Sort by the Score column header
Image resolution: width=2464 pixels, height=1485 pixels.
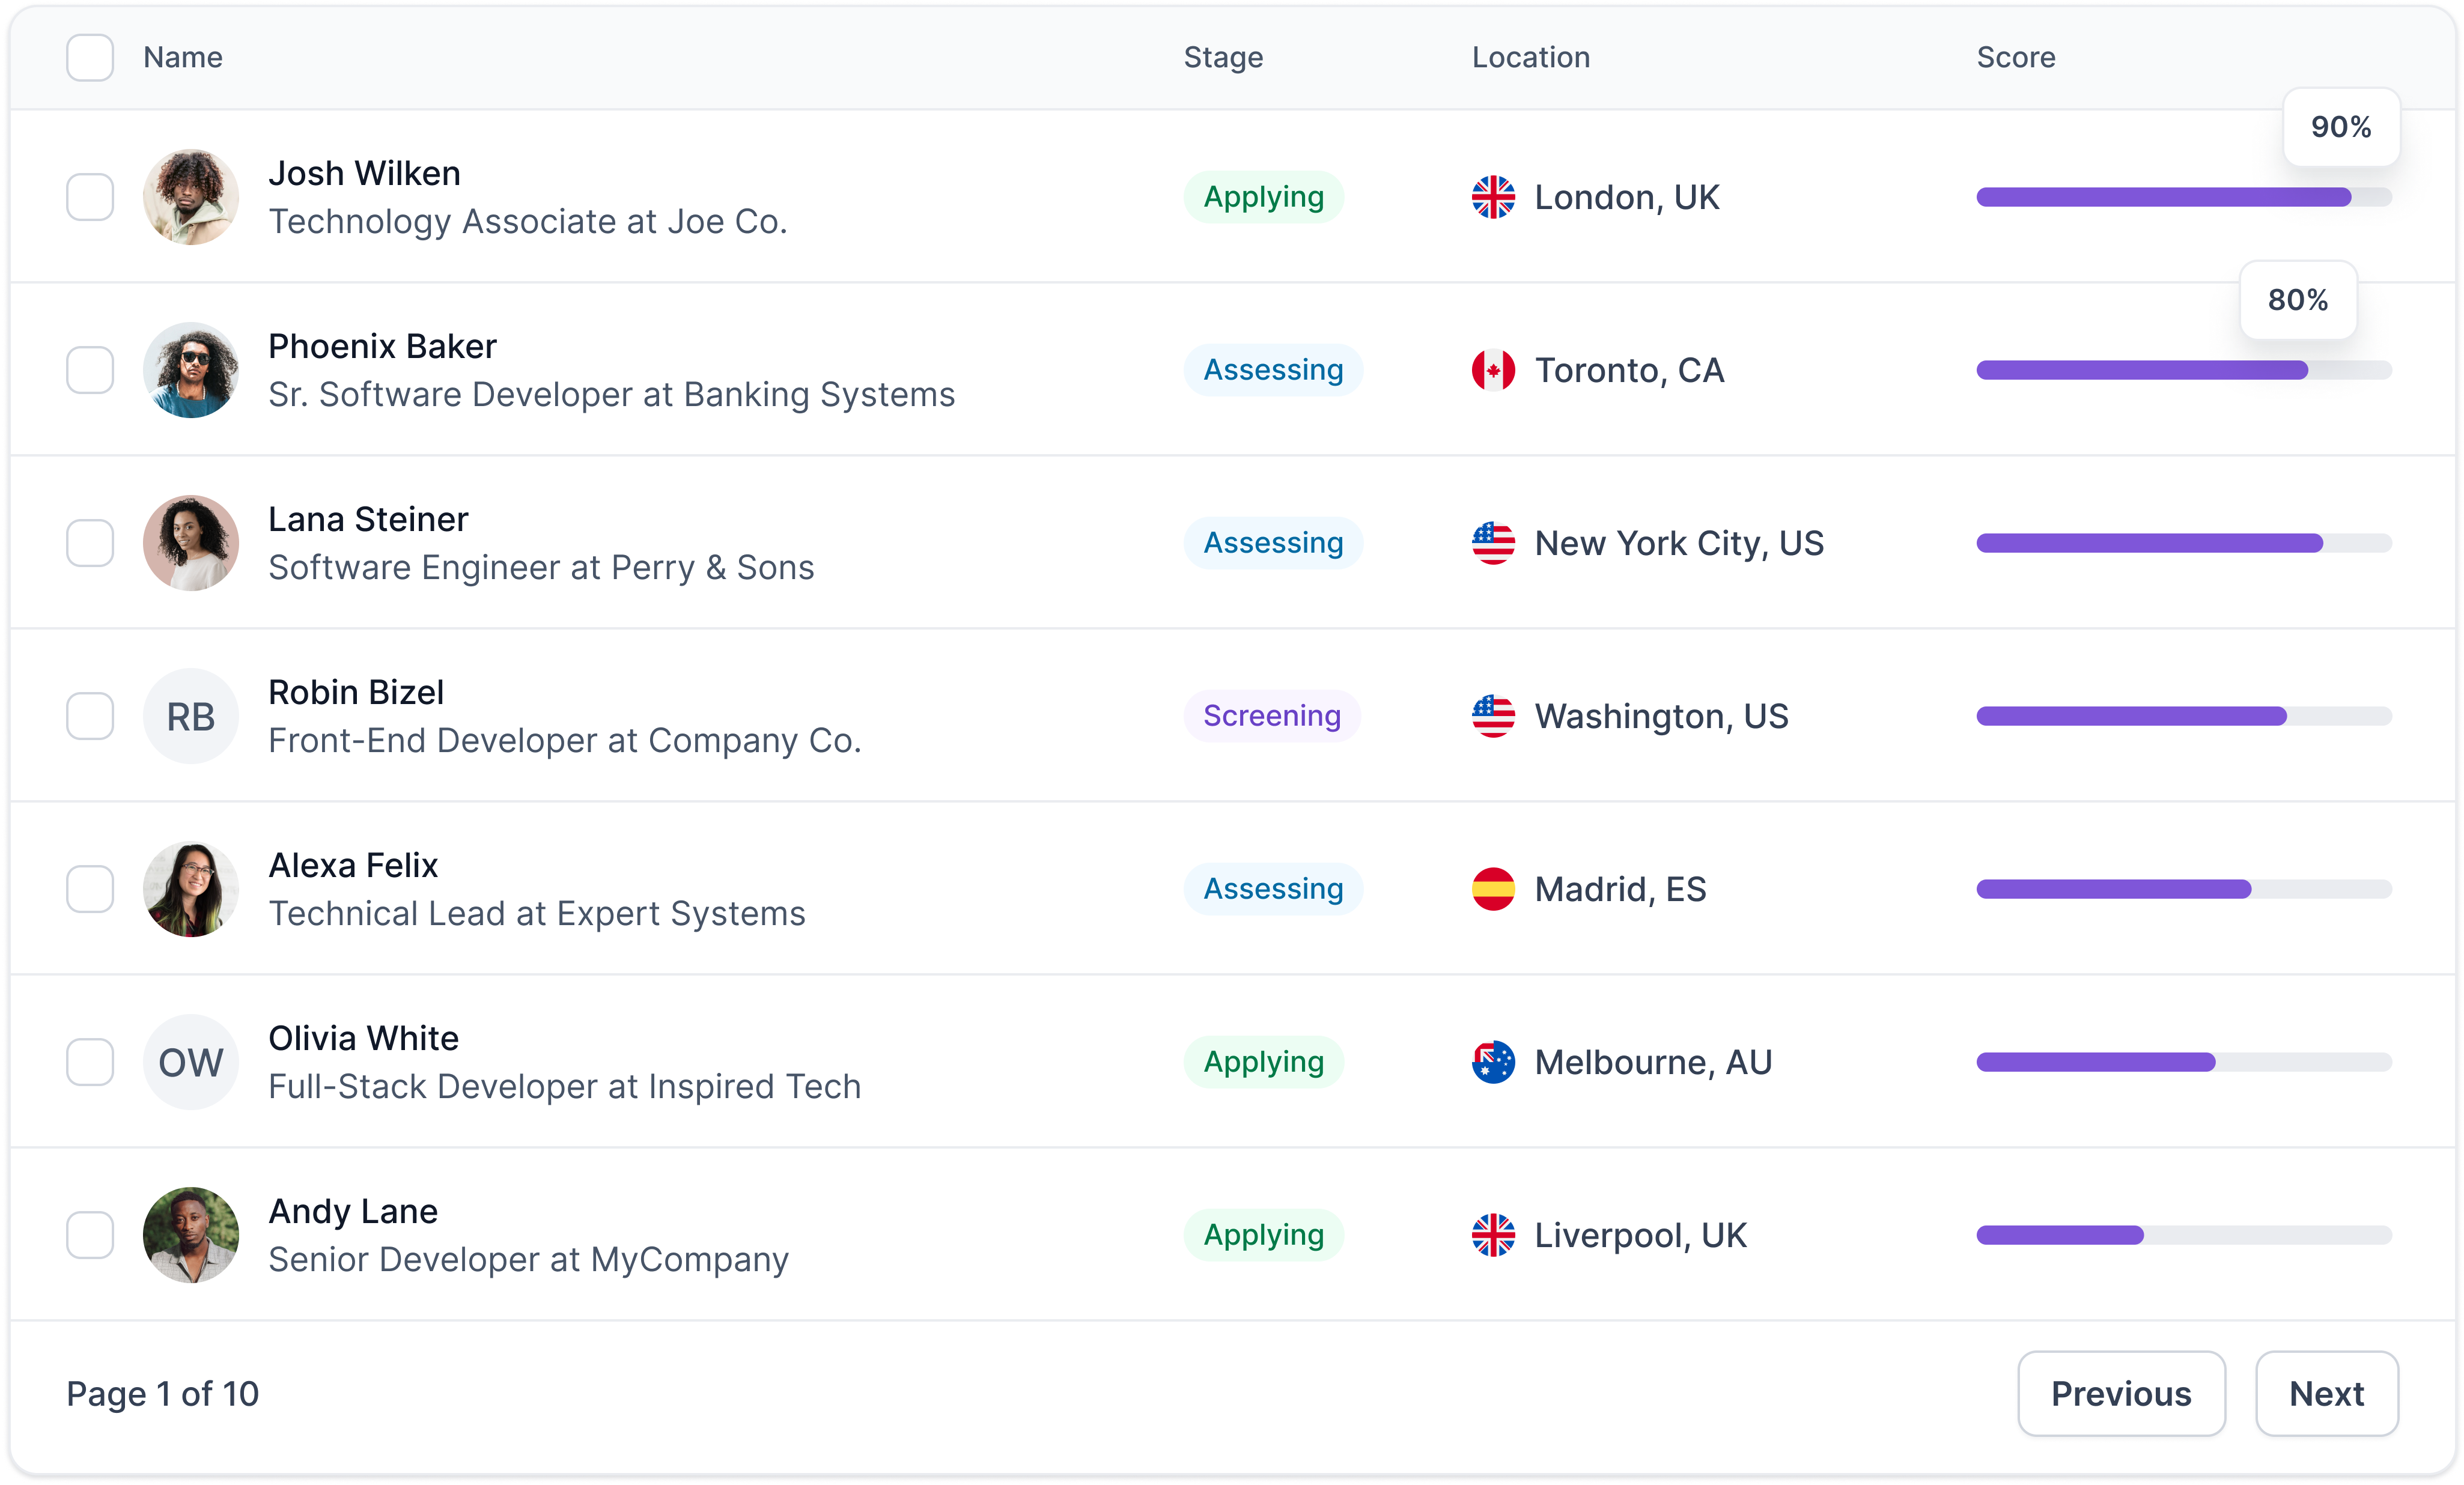tap(2015, 57)
